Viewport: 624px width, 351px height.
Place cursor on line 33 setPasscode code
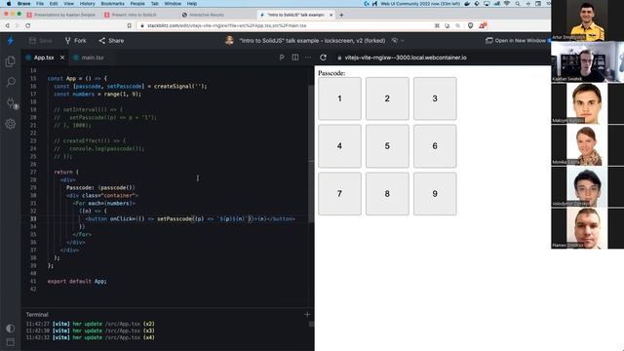(x=175, y=218)
